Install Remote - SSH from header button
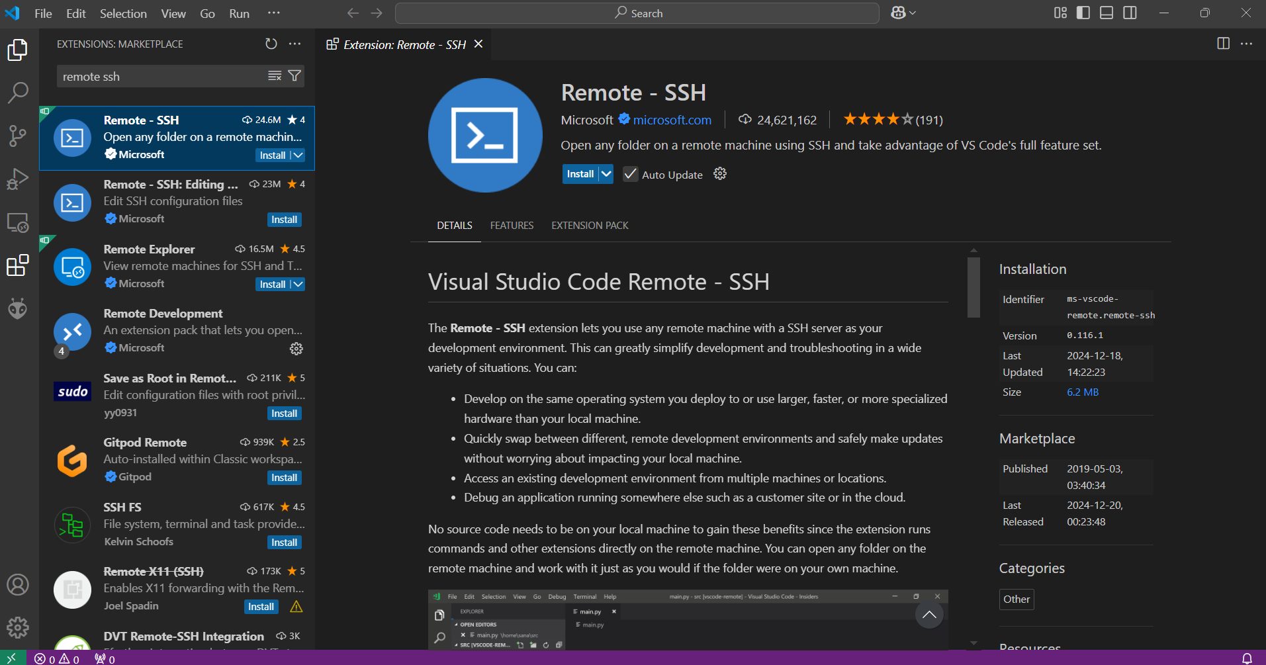 (x=580, y=174)
